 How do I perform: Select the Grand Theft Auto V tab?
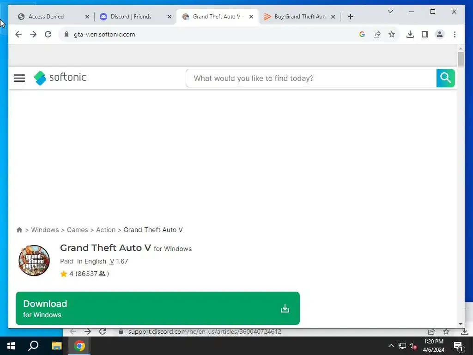point(217,17)
